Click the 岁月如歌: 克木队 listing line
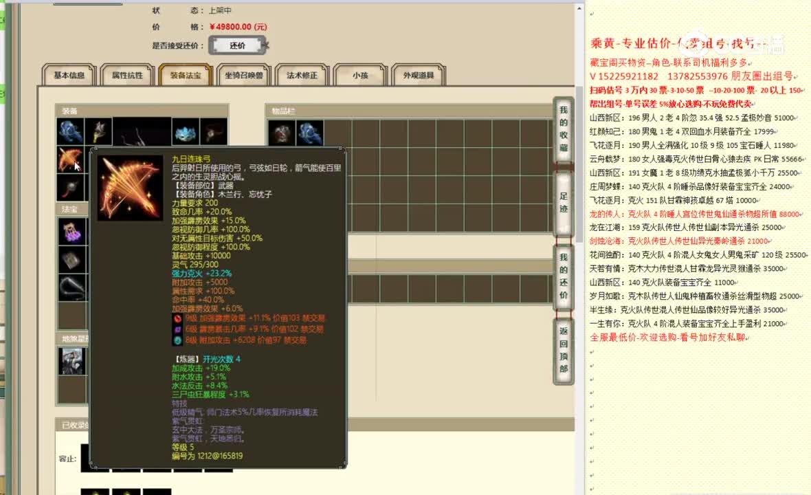This screenshot has width=811, height=495. [695, 296]
